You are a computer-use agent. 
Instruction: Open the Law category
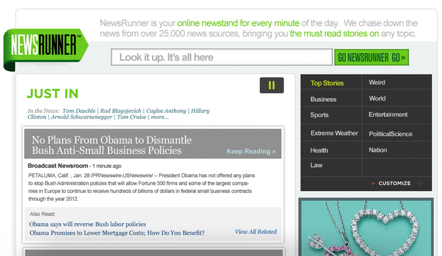point(316,165)
